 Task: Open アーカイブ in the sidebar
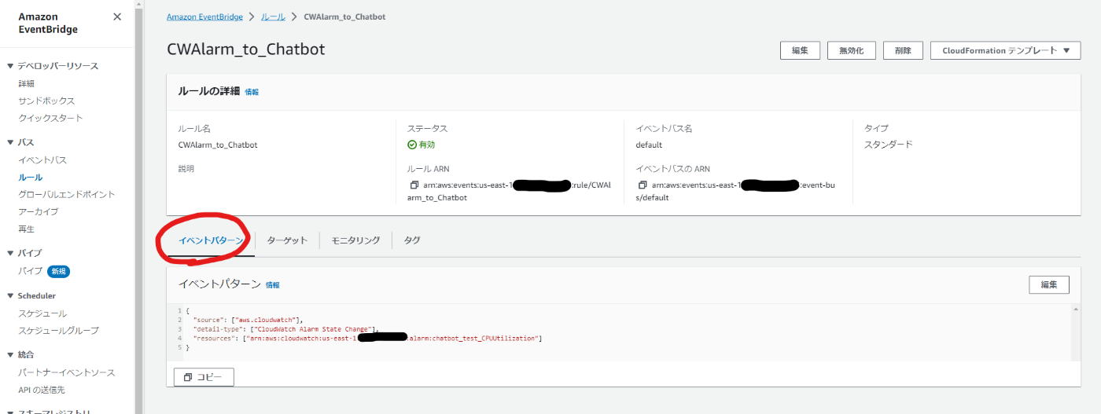coord(39,211)
